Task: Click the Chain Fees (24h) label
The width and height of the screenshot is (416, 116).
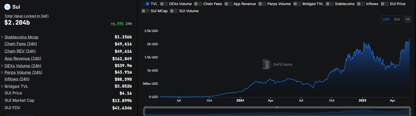Action: click(x=21, y=44)
